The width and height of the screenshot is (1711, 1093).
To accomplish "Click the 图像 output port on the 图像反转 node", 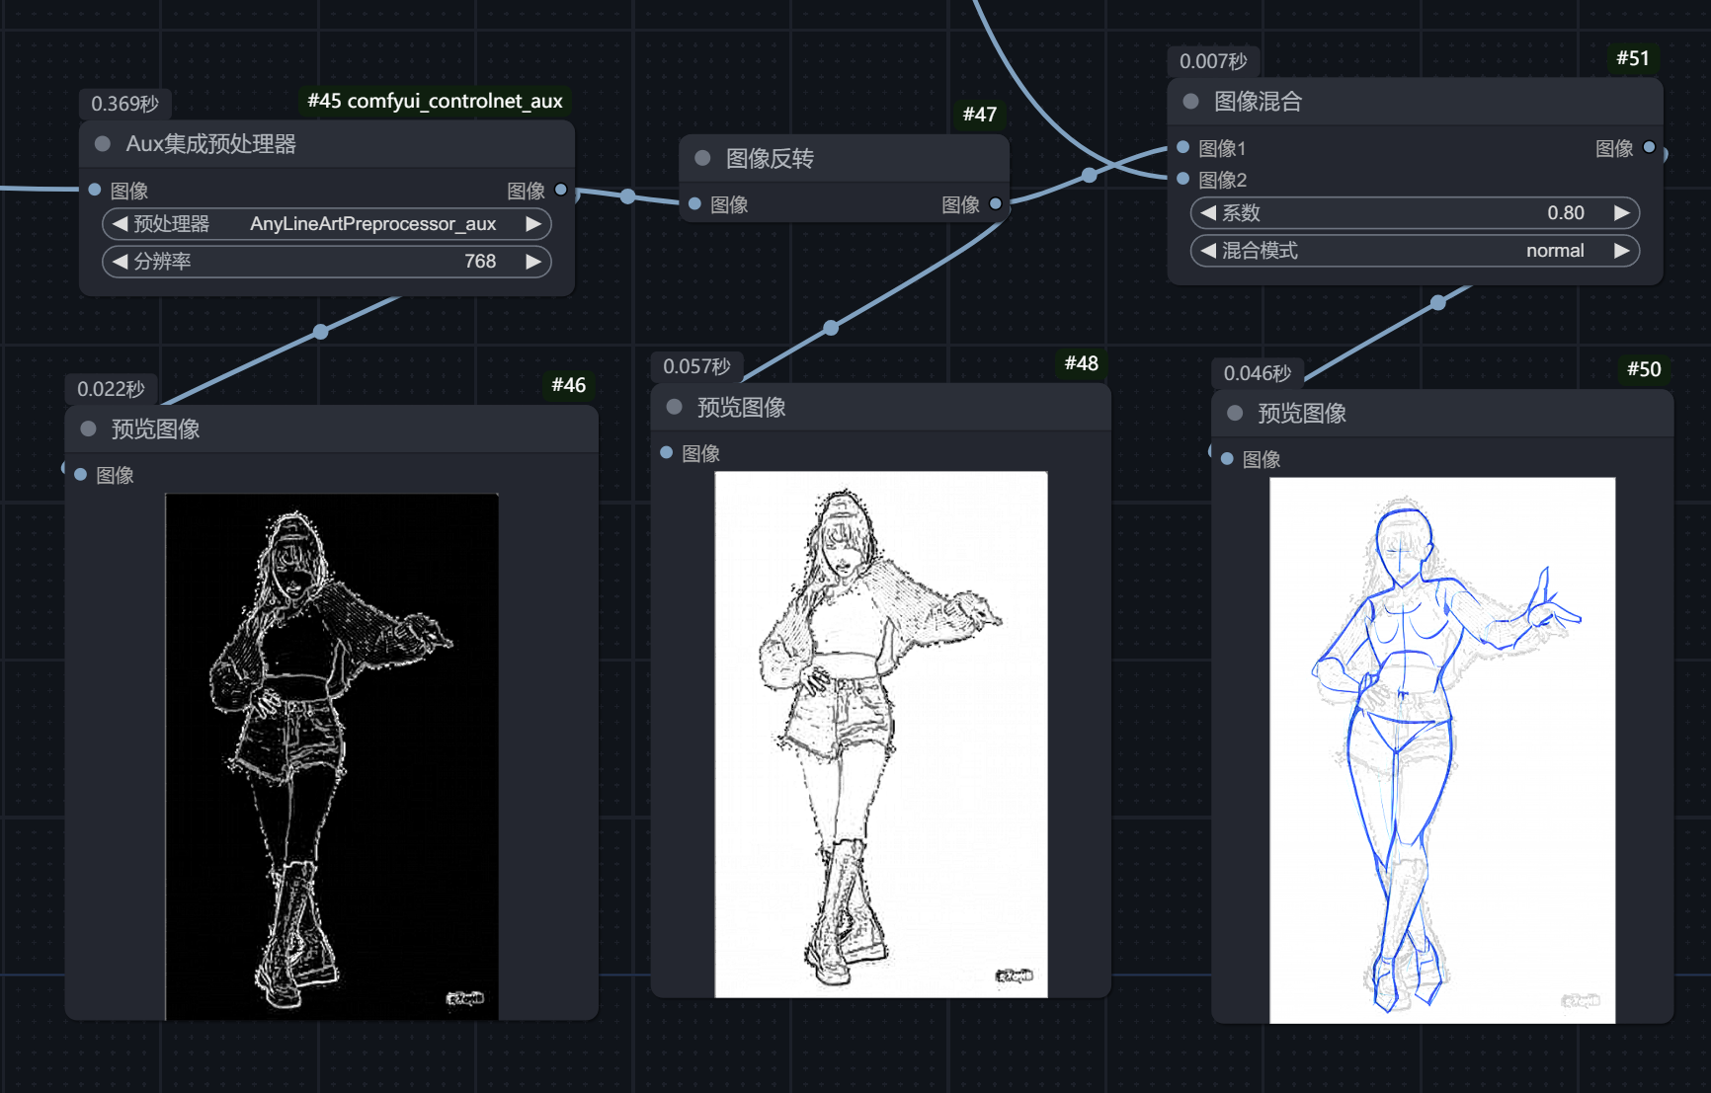I will [996, 204].
